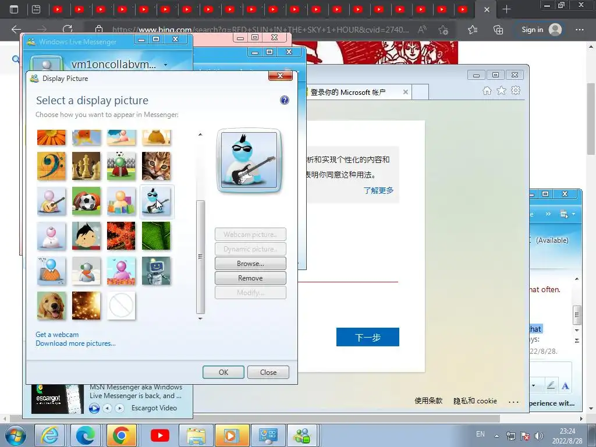Pick the cartoon boy with black hair picture
The image size is (596, 447).
point(86,236)
